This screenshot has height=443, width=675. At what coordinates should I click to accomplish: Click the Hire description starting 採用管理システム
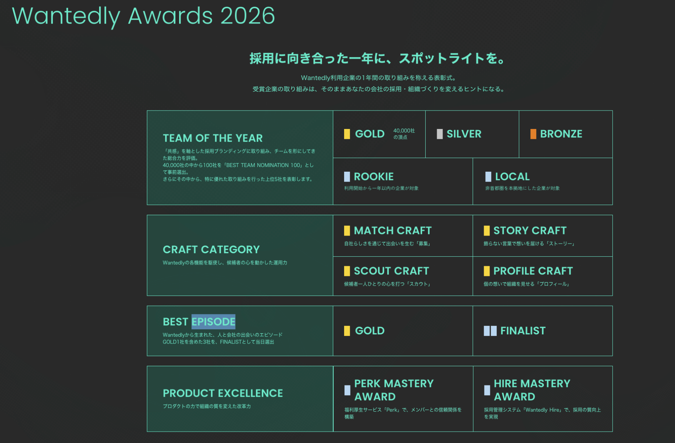tap(543, 413)
